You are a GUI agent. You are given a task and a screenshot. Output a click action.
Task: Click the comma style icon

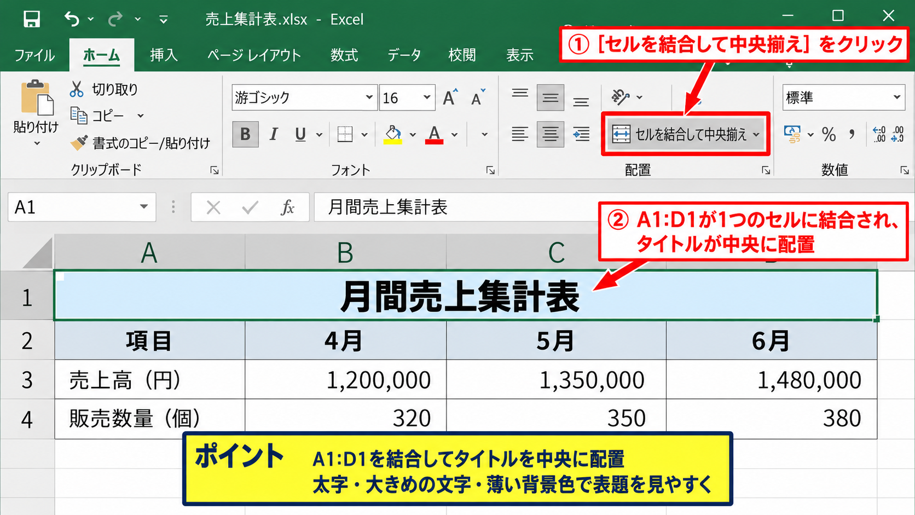(852, 134)
